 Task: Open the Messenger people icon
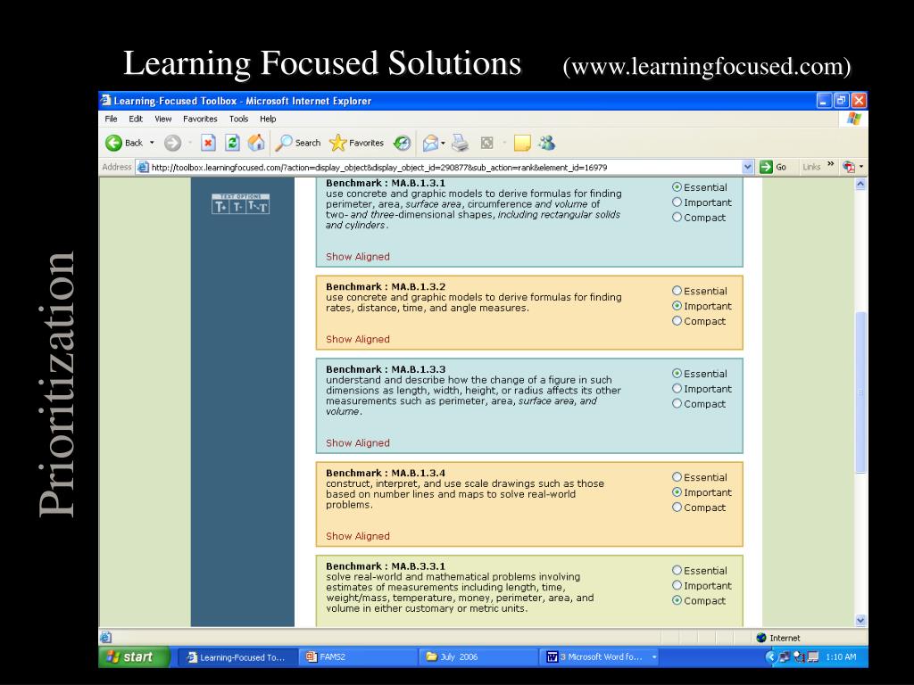click(547, 143)
